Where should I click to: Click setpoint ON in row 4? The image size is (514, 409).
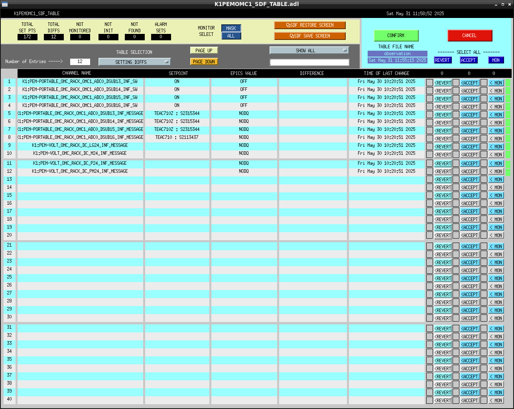[x=177, y=105]
